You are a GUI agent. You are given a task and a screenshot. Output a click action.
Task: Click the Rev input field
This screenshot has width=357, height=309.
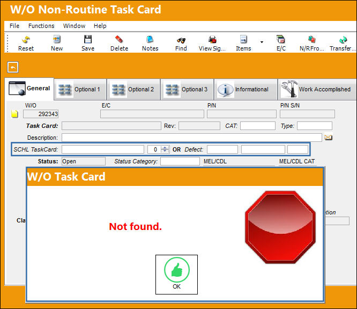point(199,126)
